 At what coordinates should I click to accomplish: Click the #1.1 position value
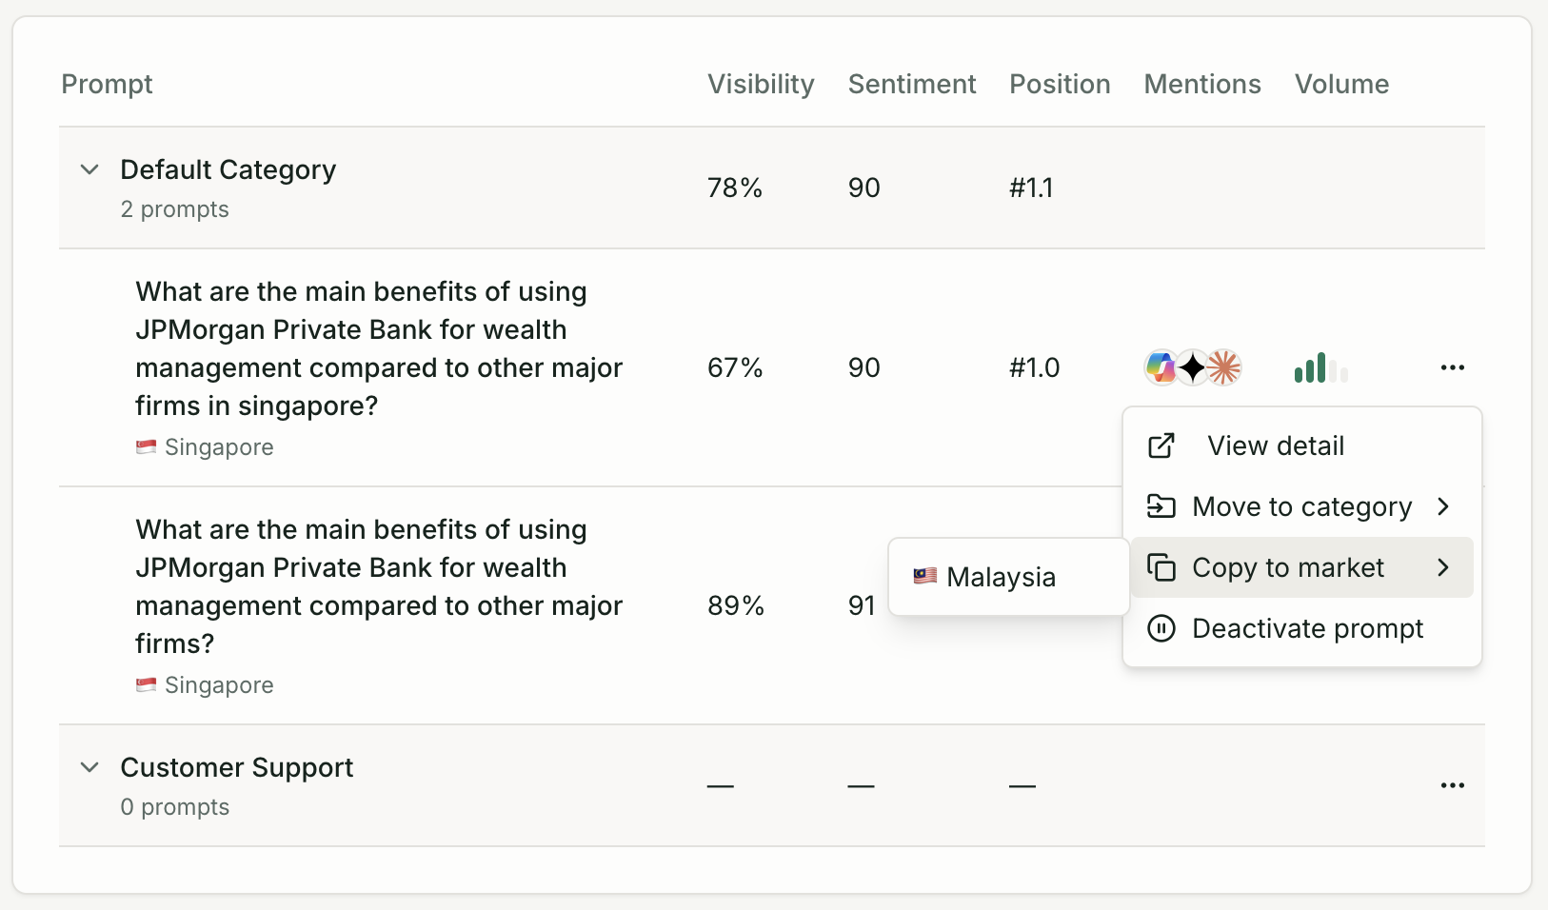tap(1031, 188)
